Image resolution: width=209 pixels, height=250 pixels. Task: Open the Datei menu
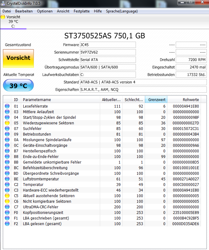(x=7, y=11)
